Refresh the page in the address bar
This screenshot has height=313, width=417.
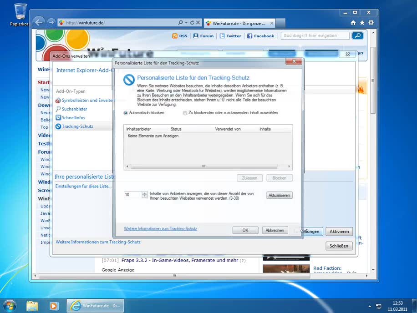pyautogui.click(x=192, y=23)
